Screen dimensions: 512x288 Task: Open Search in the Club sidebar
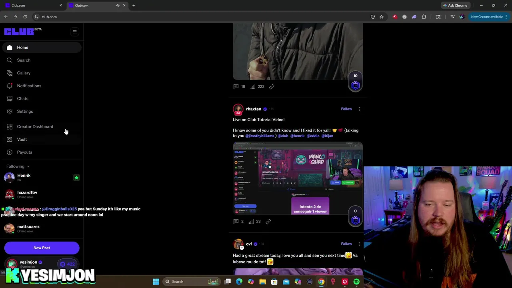coord(42,60)
